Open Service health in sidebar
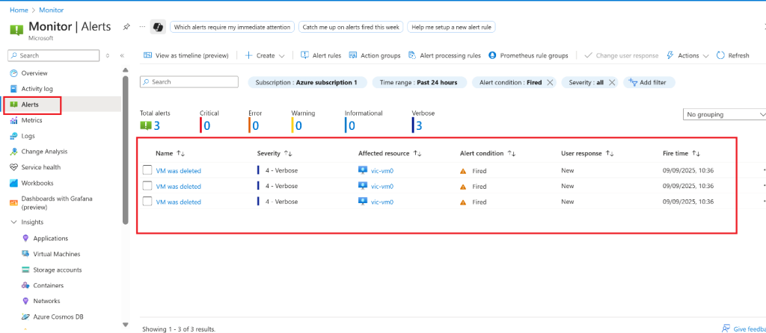 coord(40,167)
